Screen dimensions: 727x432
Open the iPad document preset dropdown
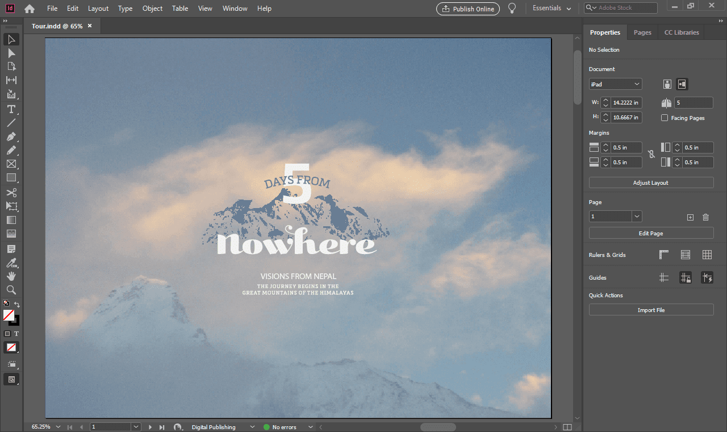[x=615, y=84]
